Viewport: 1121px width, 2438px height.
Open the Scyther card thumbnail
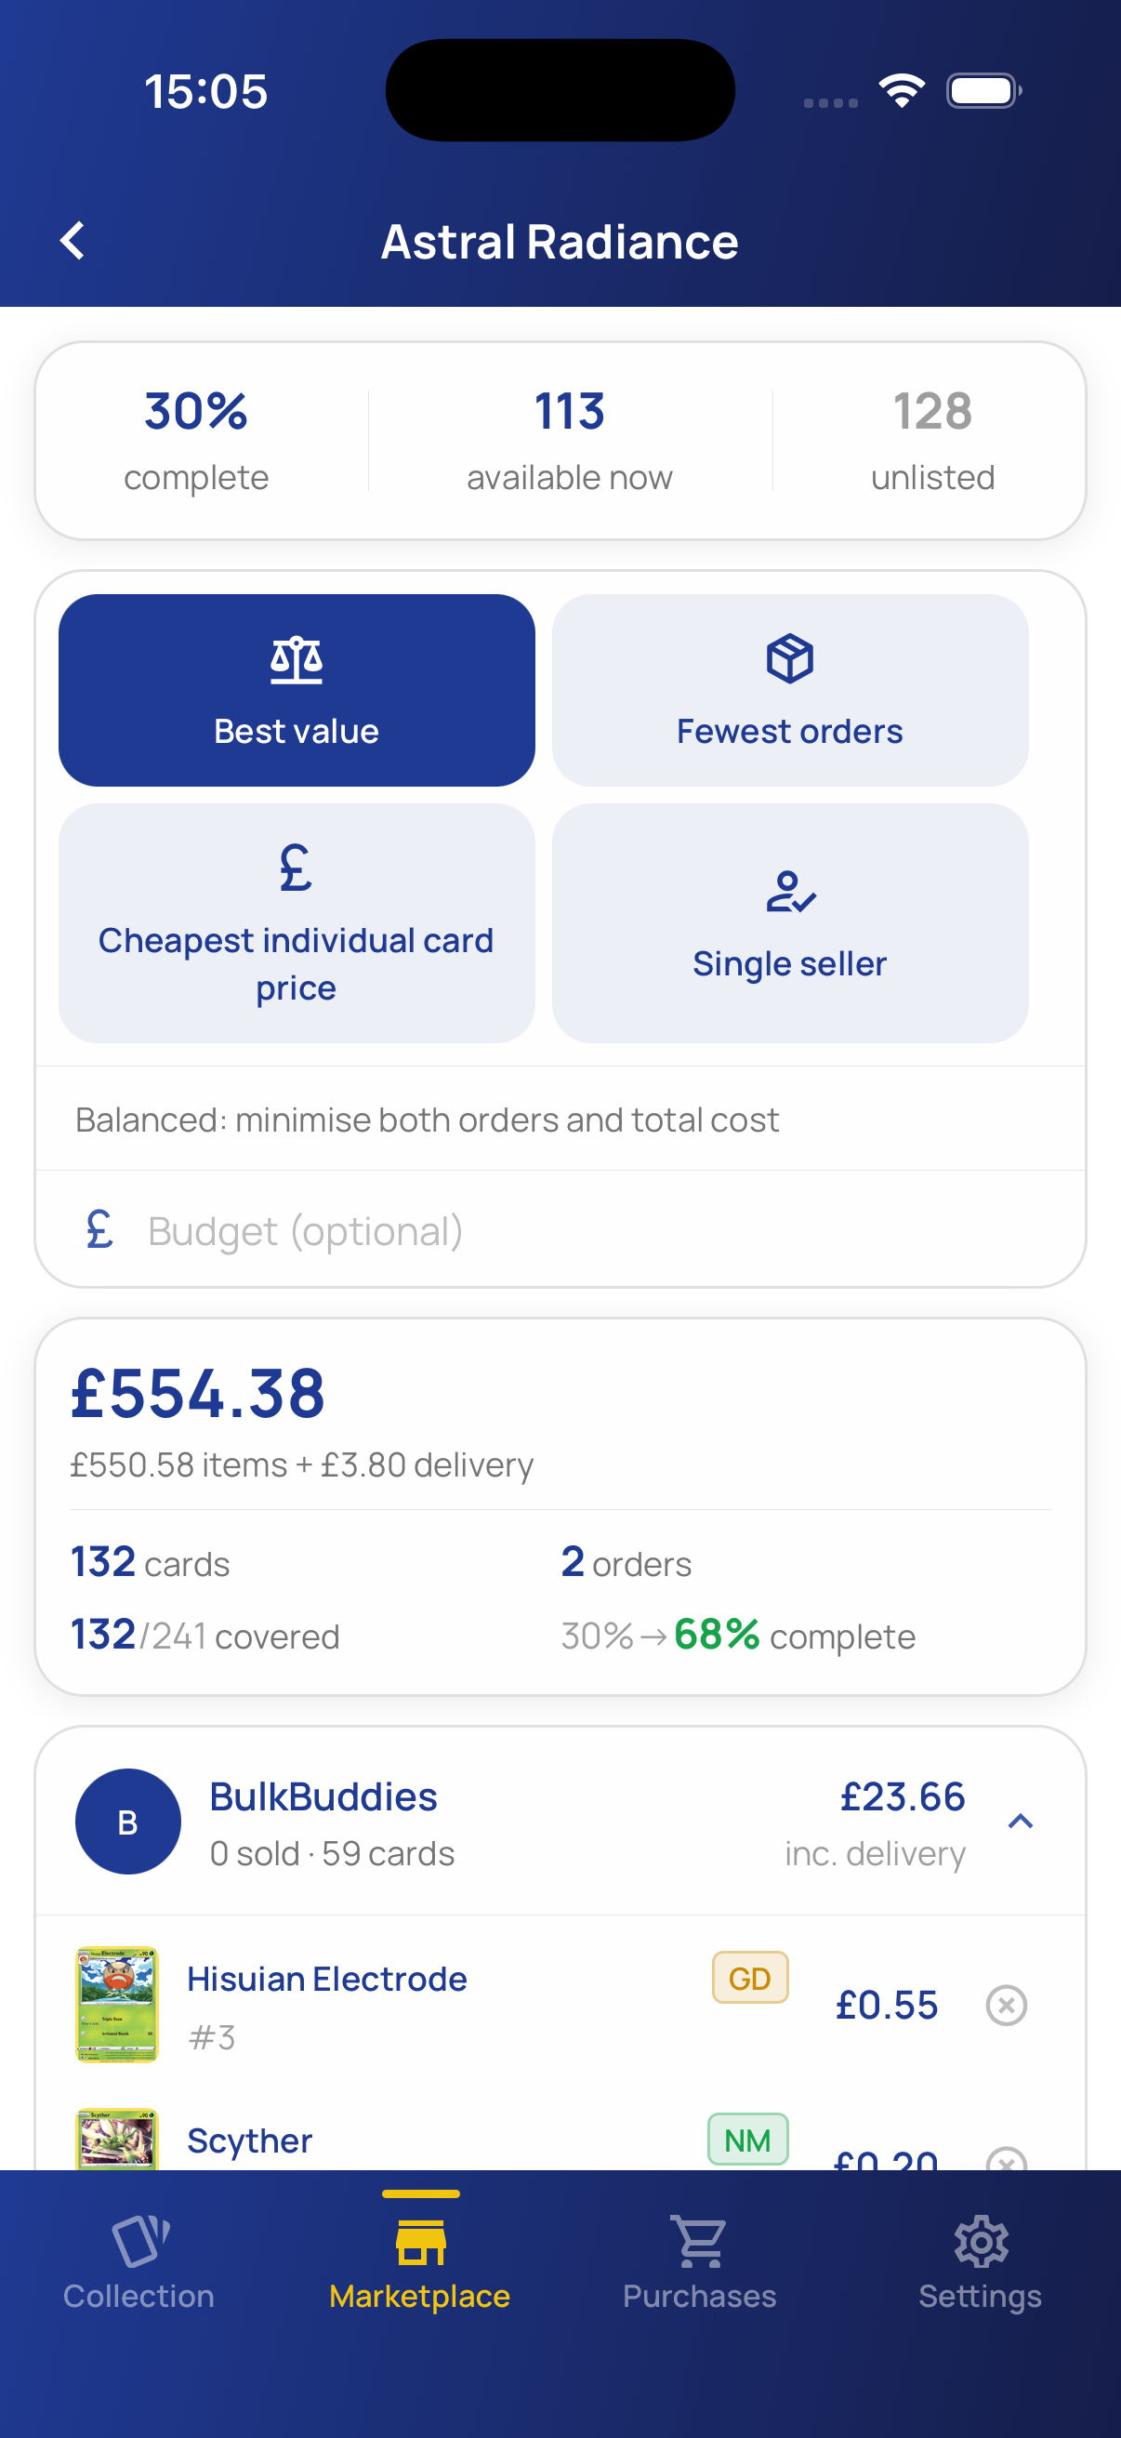(x=117, y=2140)
